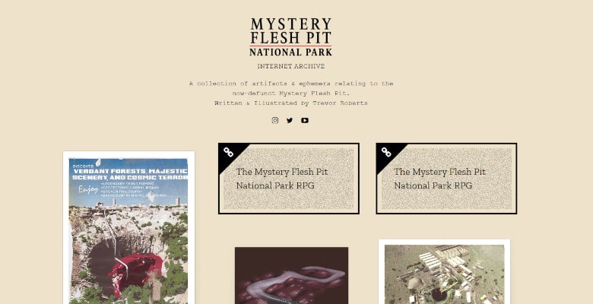This screenshot has height=304, width=593.
Task: Click chain-link icon on second RPG card
Action: [386, 152]
